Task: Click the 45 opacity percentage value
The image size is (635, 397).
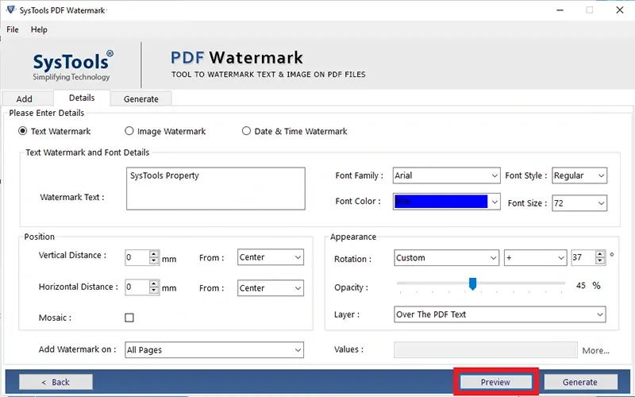Action: (581, 286)
